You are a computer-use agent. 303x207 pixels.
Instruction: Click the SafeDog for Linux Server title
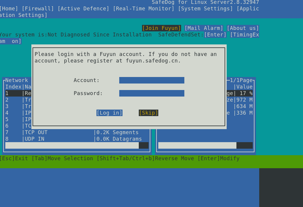[205, 2]
